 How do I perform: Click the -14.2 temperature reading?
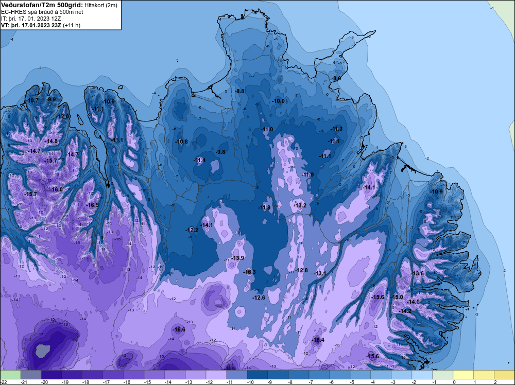405,311
